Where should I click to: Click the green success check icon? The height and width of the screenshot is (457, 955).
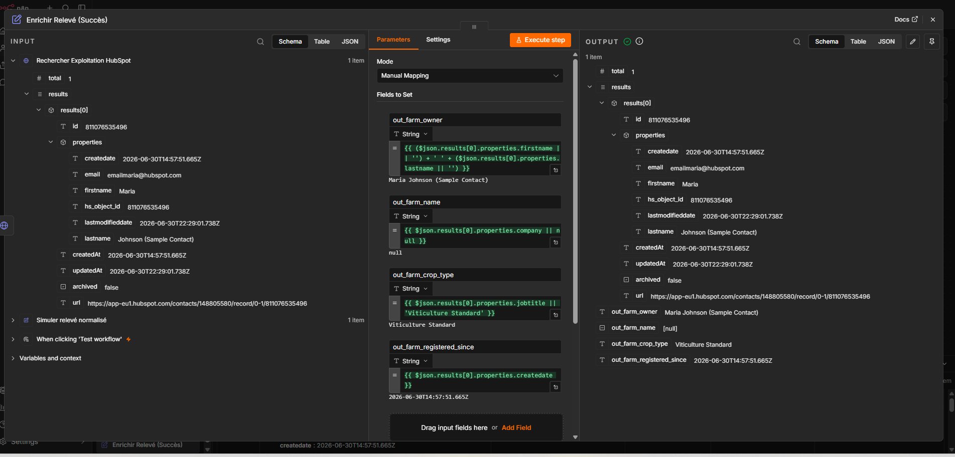click(x=627, y=42)
